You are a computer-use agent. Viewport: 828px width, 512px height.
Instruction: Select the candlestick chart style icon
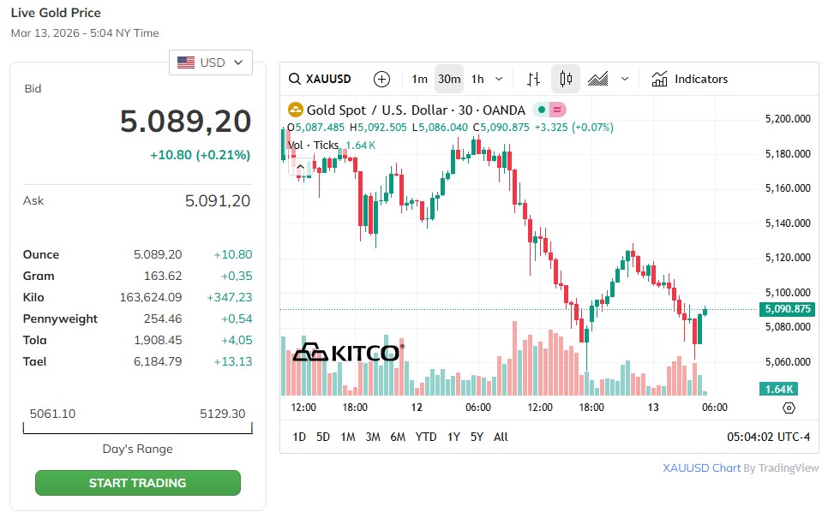(x=566, y=79)
